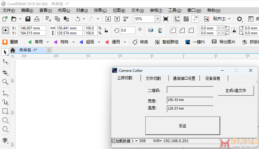Save the document with floppy icon
This screenshot has width=259, height=149.
click(28, 19)
